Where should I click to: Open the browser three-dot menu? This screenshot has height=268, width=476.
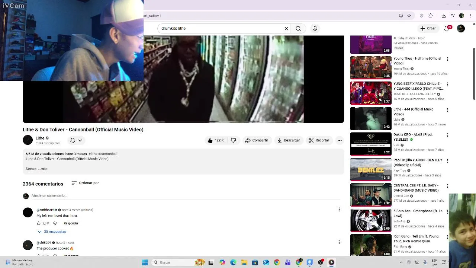(471, 16)
